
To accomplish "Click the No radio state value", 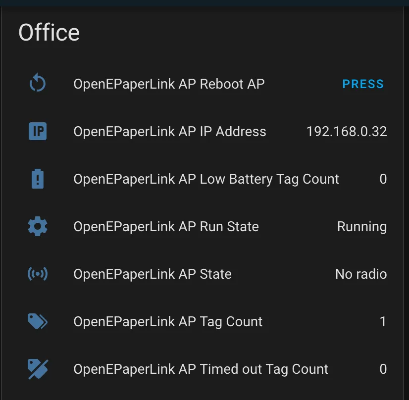I will coord(361,274).
